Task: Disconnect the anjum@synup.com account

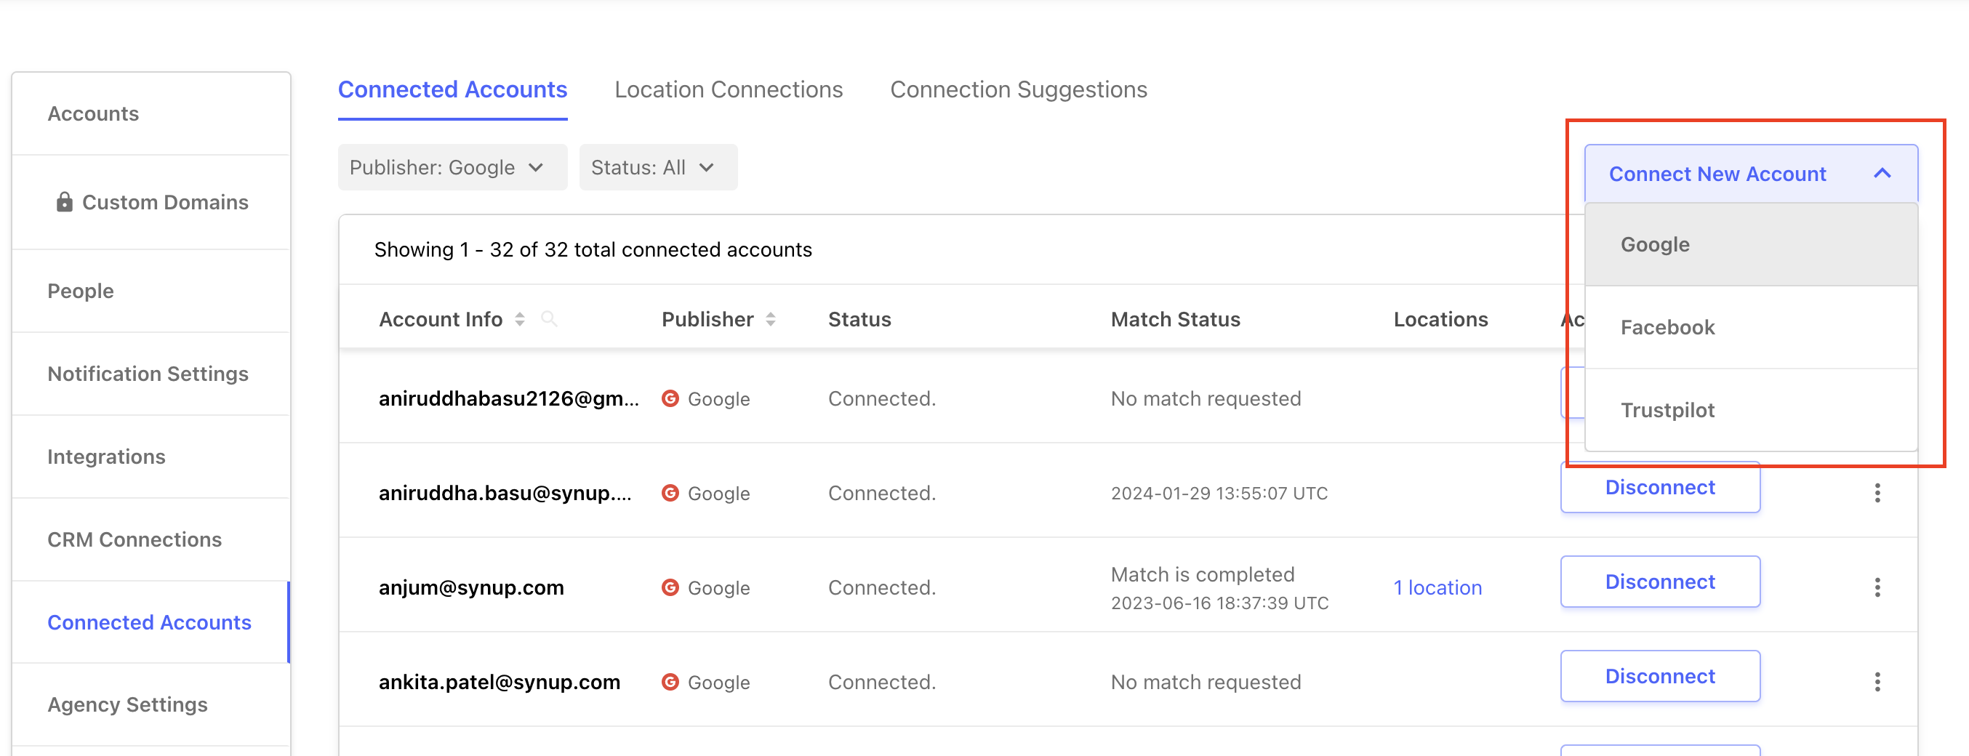Action: [1659, 582]
